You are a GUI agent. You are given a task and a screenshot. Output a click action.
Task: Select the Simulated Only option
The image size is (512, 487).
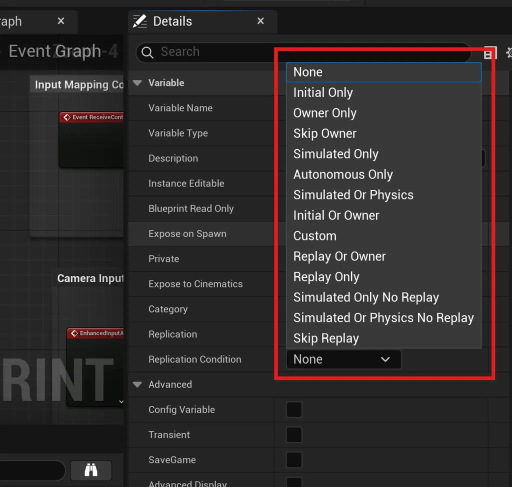(x=383, y=154)
